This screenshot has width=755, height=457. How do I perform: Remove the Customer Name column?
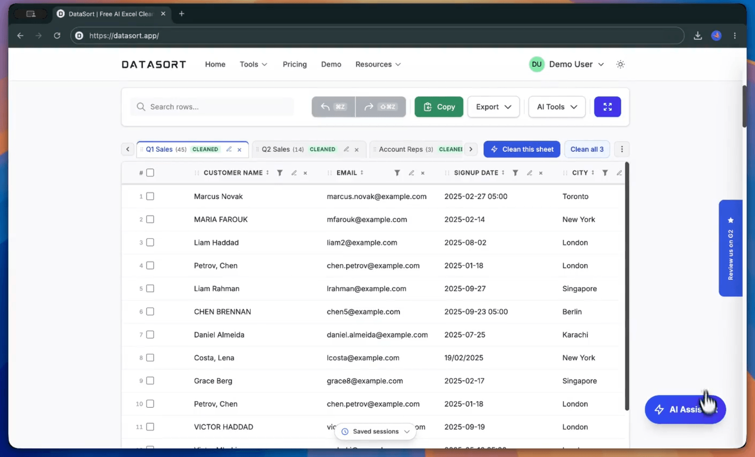click(x=305, y=173)
